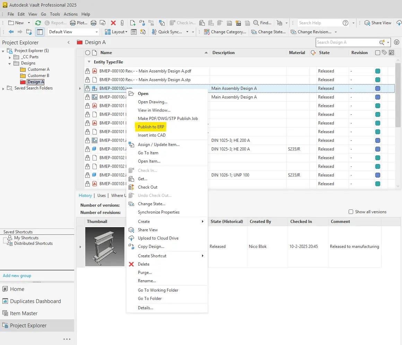Open the Item Master workspace icon
The width and height of the screenshot is (402, 345).
coord(5,313)
